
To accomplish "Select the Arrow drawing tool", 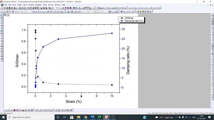I will coord(1,41).
